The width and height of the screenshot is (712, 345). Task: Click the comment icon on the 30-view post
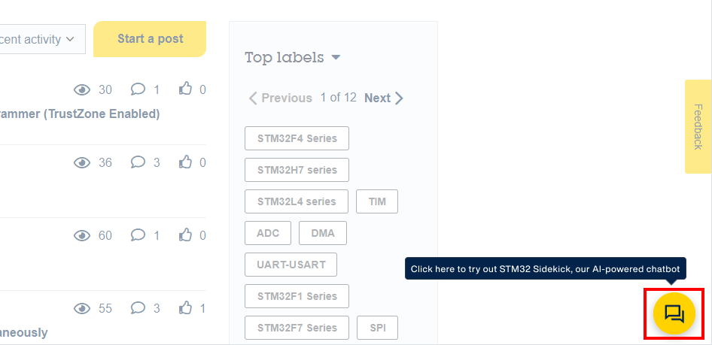[x=138, y=90]
